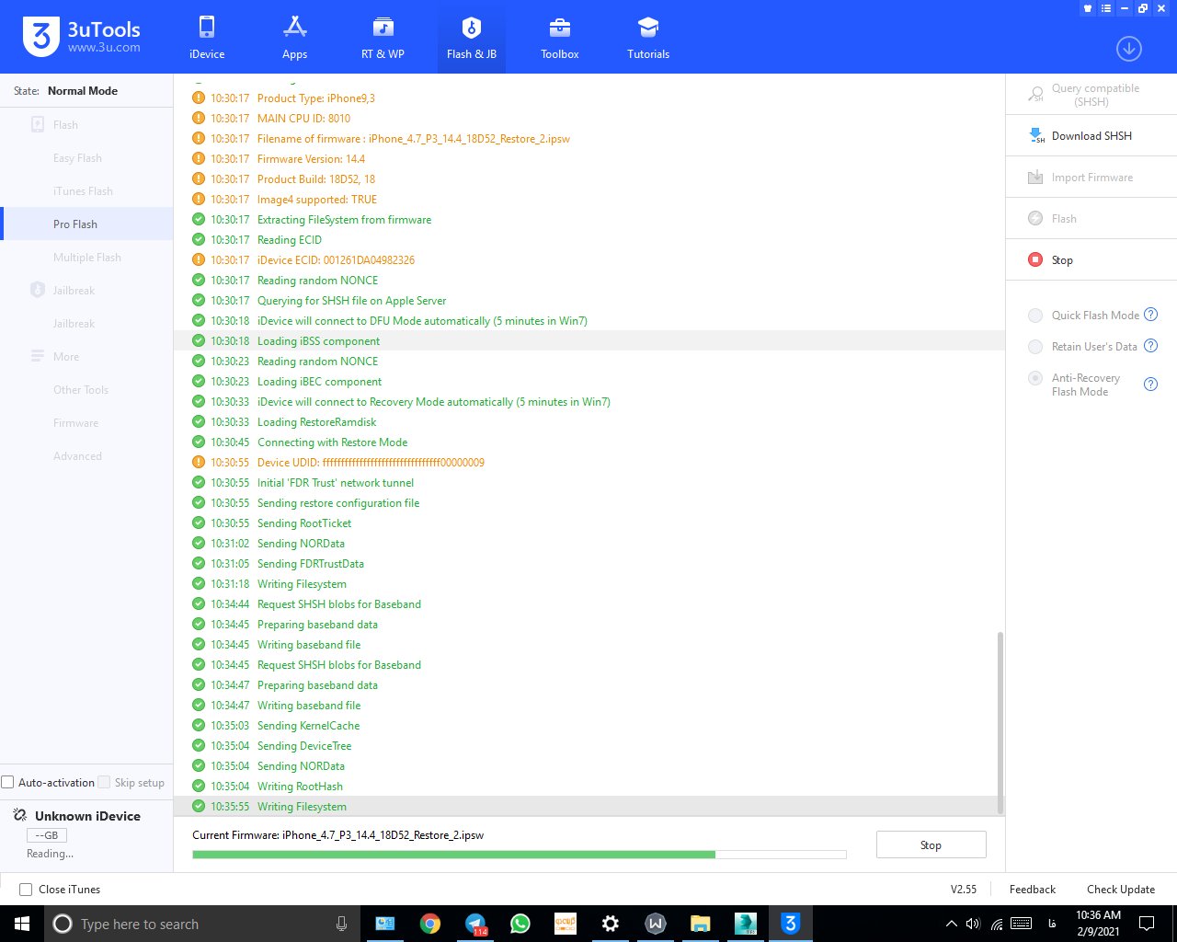Open the downloads circle arrow icon
Screen dimensions: 1177x942
pos(1129,49)
